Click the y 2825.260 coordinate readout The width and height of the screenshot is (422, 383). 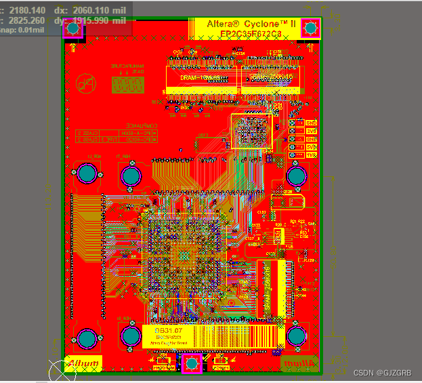pos(22,20)
